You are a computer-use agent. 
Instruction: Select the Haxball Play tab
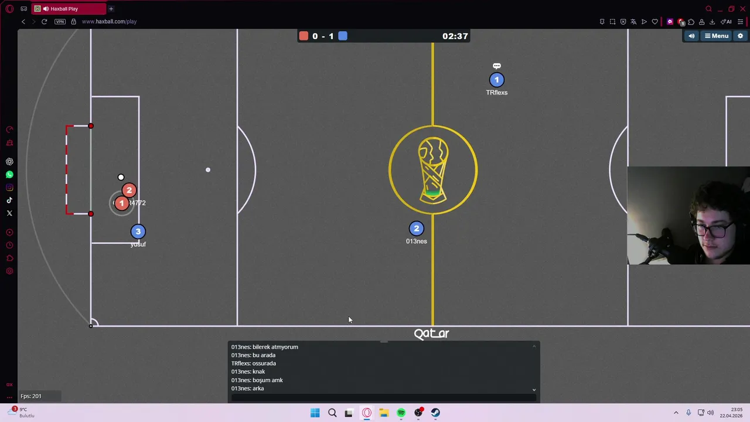pos(67,9)
